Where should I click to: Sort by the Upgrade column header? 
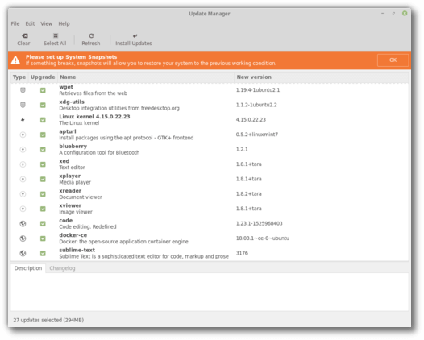point(43,77)
